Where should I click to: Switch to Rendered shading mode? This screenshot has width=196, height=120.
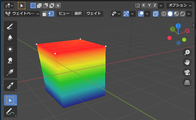[183, 14]
